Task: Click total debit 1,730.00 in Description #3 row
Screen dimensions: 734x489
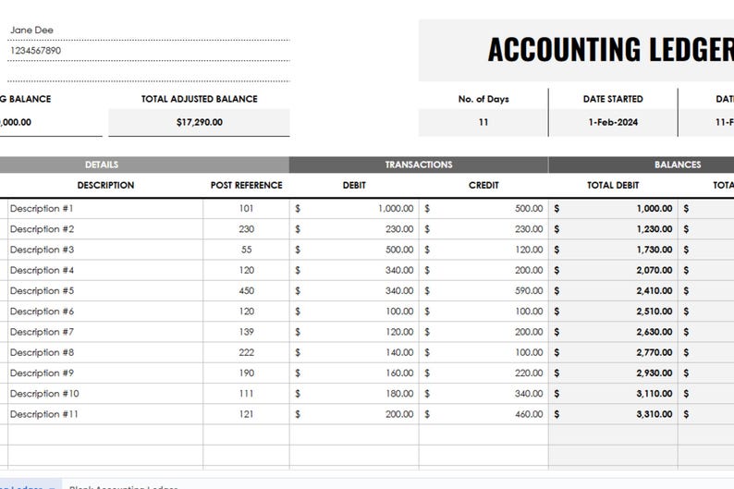Action: [613, 250]
